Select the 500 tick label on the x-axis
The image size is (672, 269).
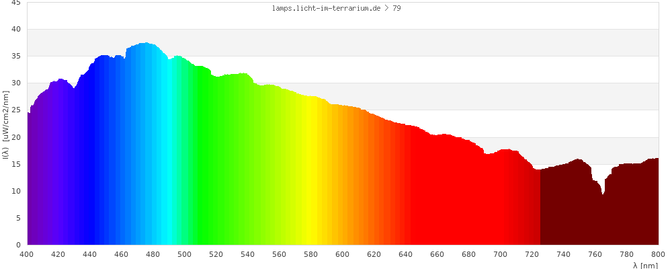185,254
